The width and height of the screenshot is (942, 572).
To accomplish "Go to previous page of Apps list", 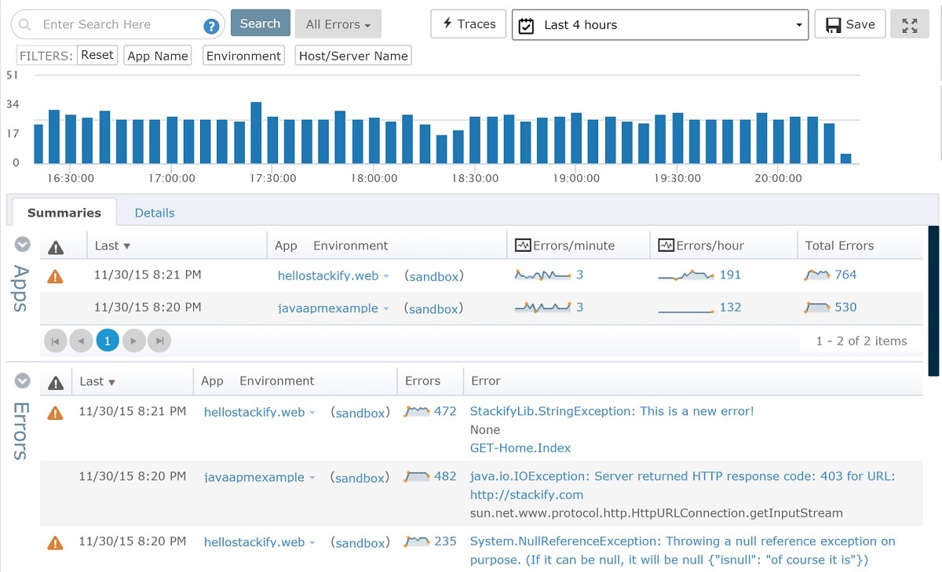I will coord(81,341).
